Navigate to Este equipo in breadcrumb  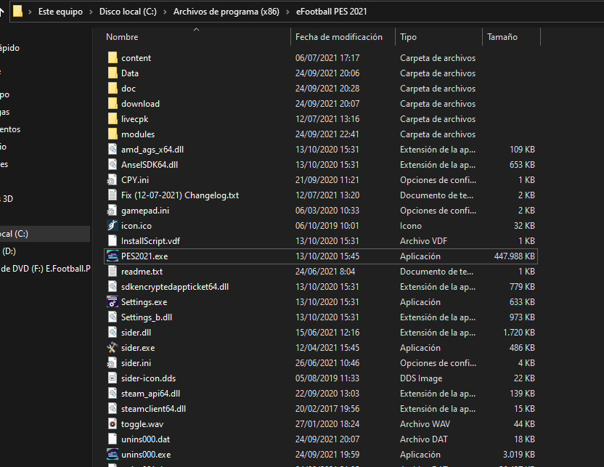60,12
